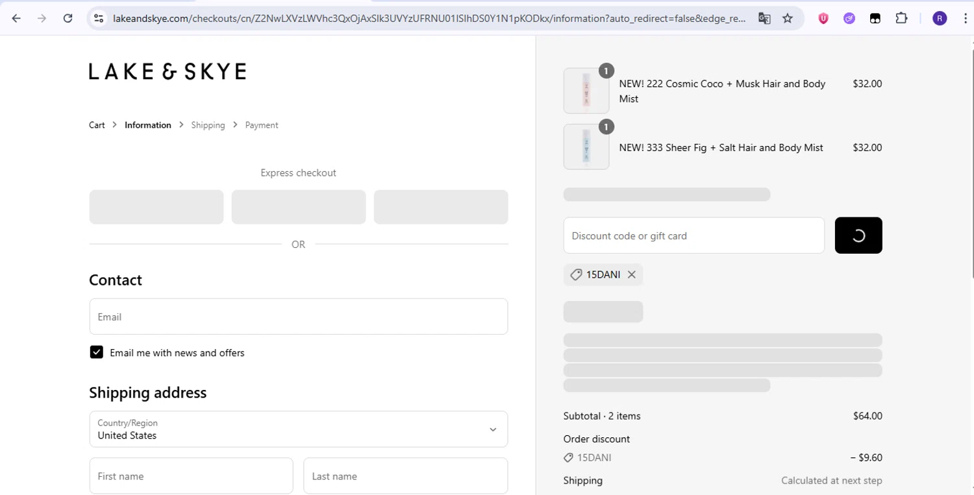This screenshot has height=495, width=974.
Task: Click the "NEW! 222 Cosmic Coco + Musk" product name
Action: pyautogui.click(x=722, y=91)
